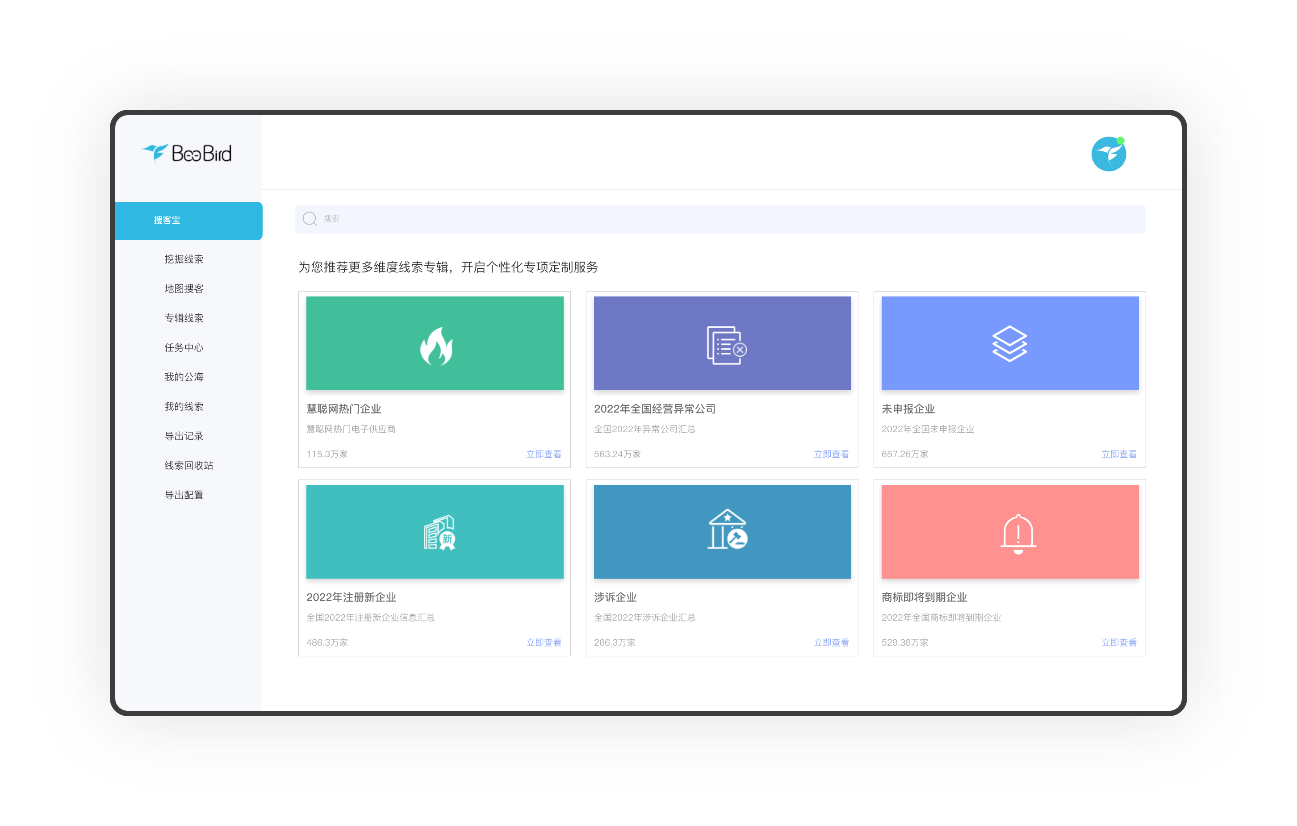Click the 266.3万家 count
1297x826 pixels.
(x=615, y=642)
